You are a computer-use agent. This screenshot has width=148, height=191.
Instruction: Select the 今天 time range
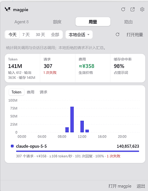(13, 34)
